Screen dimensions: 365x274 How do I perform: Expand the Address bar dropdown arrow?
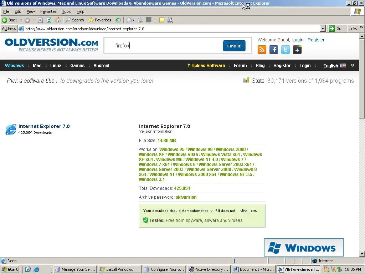323,29
